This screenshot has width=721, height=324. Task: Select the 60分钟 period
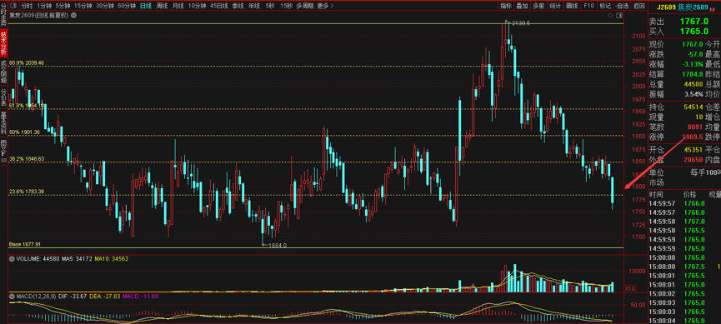[x=127, y=6]
